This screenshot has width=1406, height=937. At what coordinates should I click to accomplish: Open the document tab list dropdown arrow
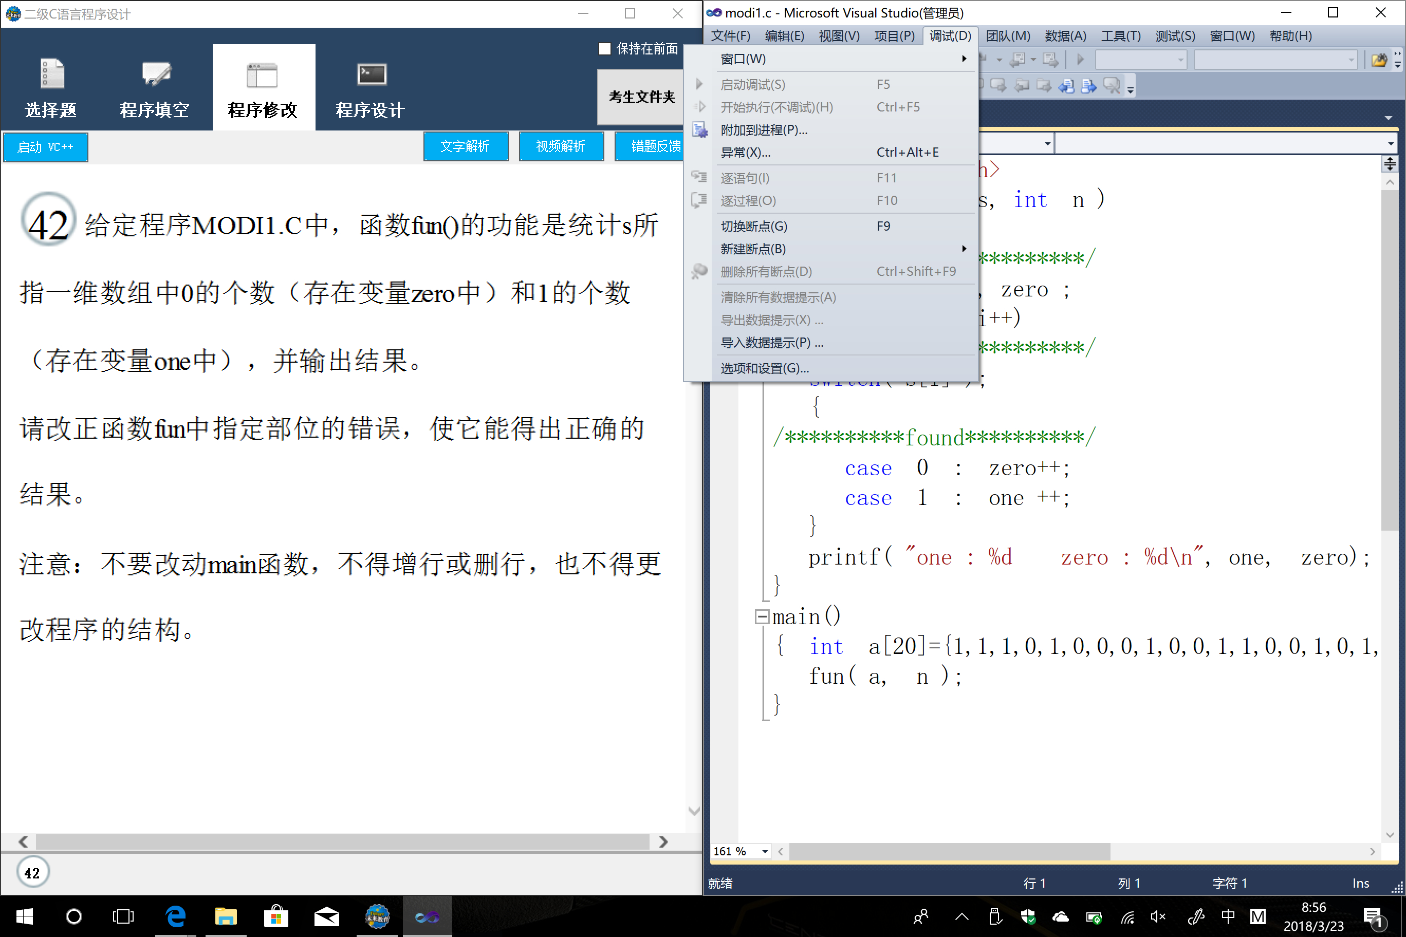pyautogui.click(x=1388, y=118)
